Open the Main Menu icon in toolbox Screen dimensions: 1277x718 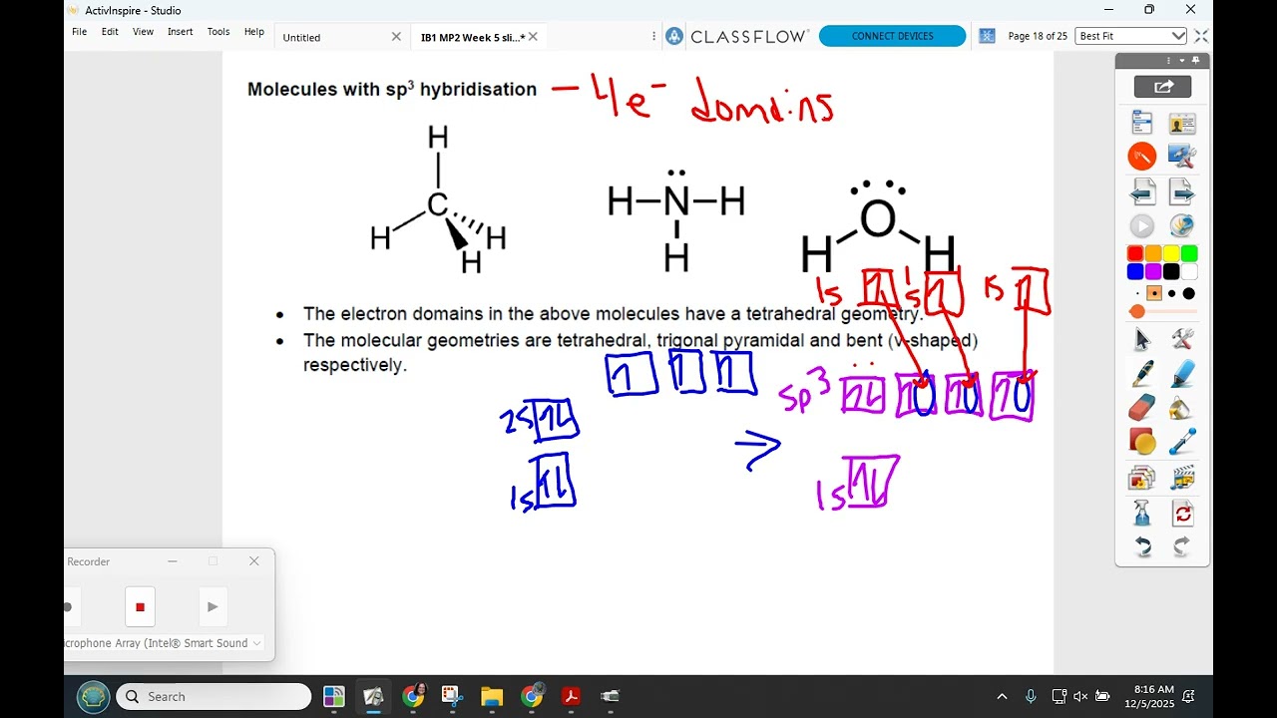pyautogui.click(x=1142, y=124)
